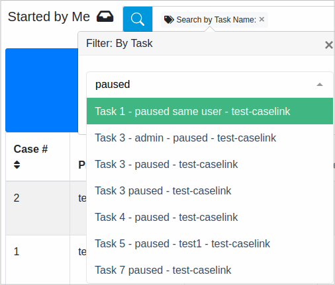Choose Task 4 - paused - test-caselink

pos(210,217)
